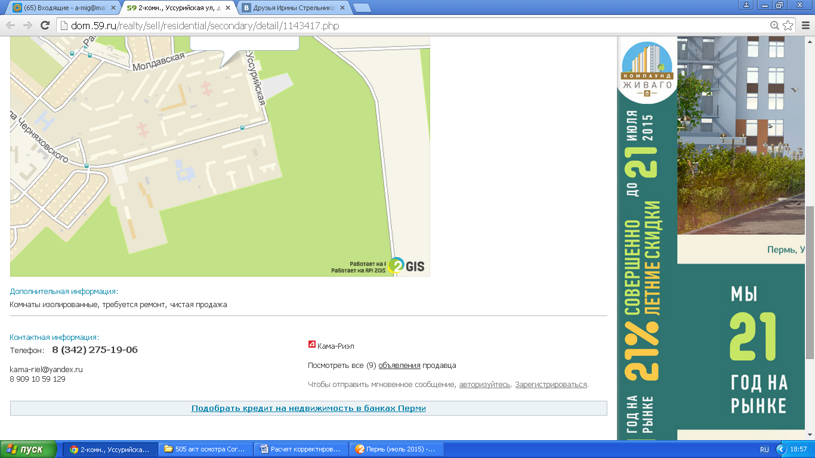815x458 pixels.
Task: Click the red Кама-Риэл agency icon
Action: click(311, 344)
